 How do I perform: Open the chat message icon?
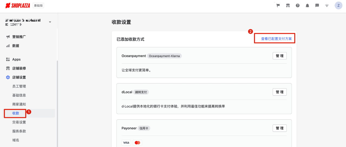point(317,5)
